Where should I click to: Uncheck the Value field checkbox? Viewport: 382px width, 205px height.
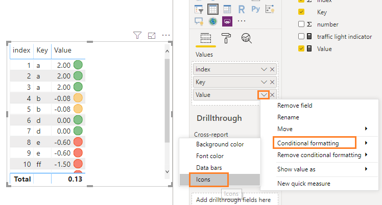tap(301, 48)
